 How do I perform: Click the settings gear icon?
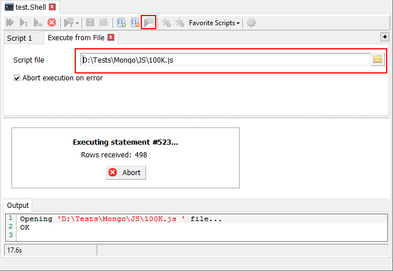pos(251,23)
